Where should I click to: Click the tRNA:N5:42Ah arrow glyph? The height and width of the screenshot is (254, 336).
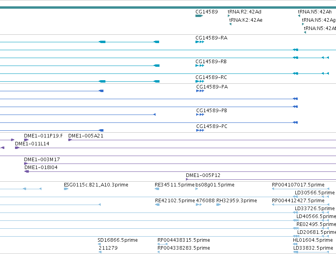click(299, 16)
